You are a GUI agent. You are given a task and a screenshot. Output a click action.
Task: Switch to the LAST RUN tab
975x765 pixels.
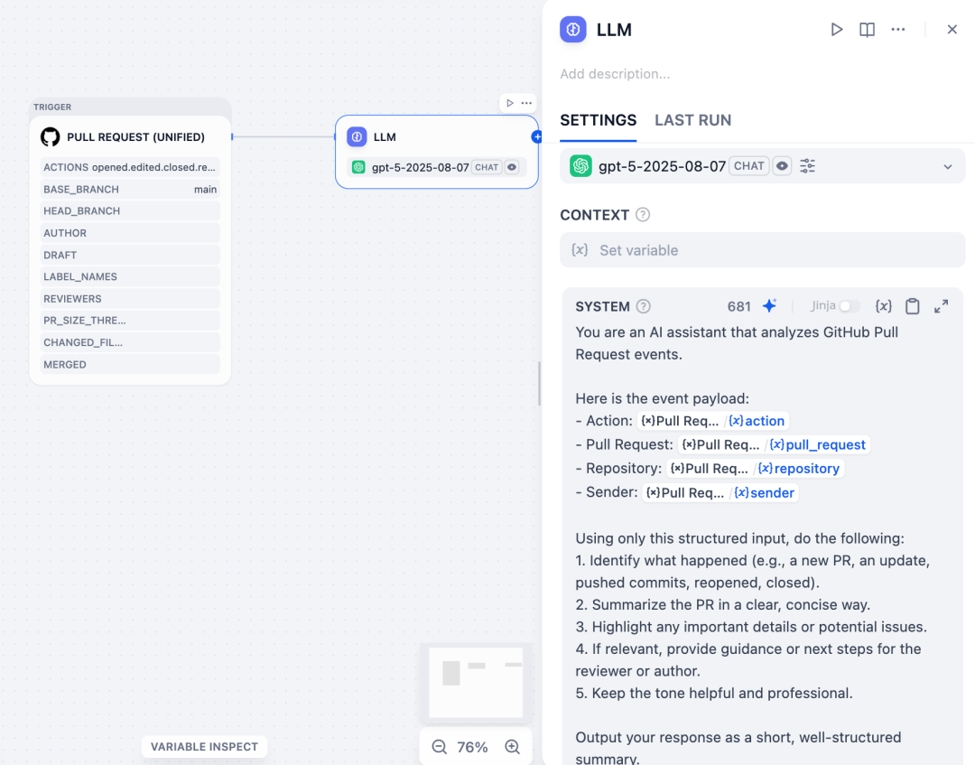click(692, 120)
